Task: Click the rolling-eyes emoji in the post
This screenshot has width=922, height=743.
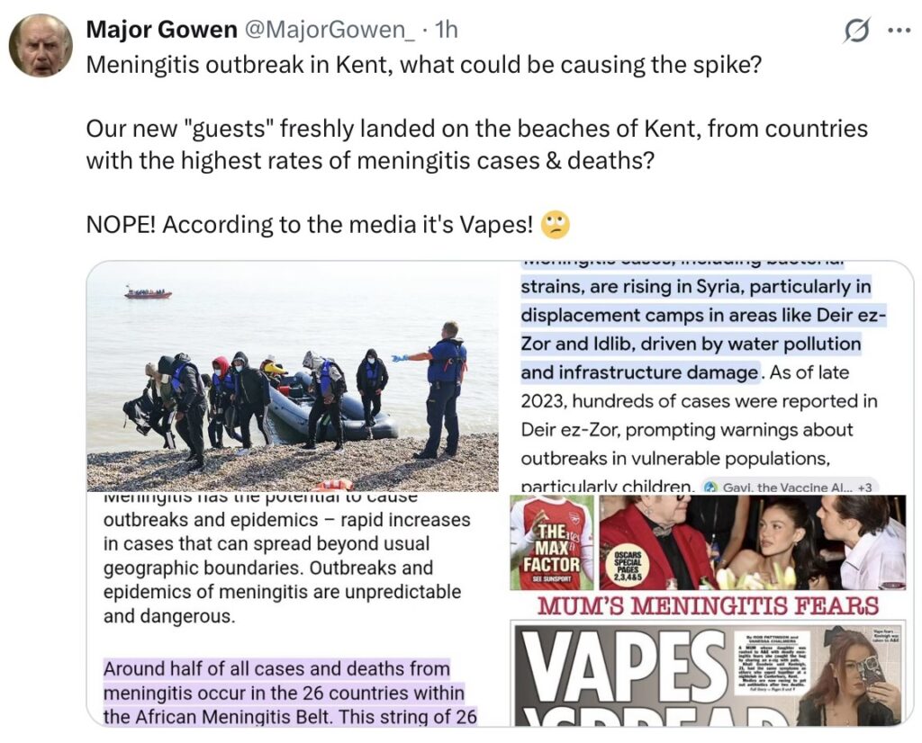Action: 555,224
